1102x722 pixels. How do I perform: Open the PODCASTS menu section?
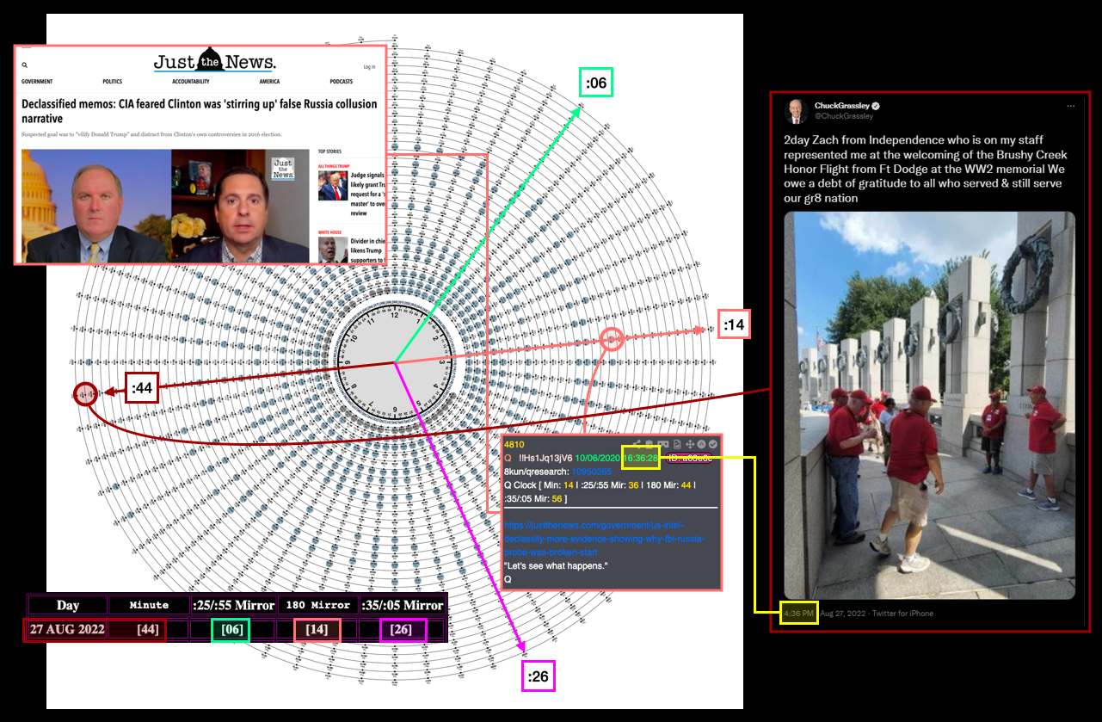[342, 82]
